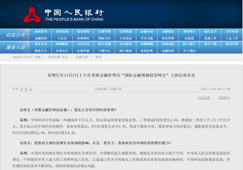Open the 法律法规 navigation link

(x=62, y=32)
